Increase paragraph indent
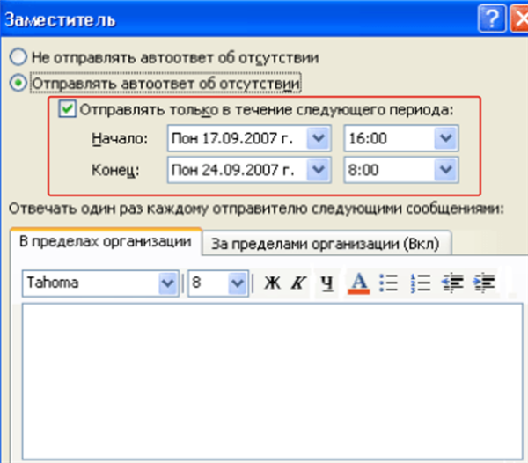This screenshot has width=528, height=463. click(x=484, y=283)
